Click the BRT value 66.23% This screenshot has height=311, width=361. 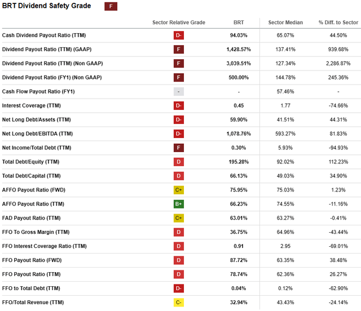point(239,204)
